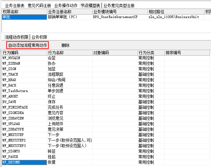Screen dimensions: 211x167
Task: Click the 转签 behavior name cell
Action: click(x=70, y=151)
